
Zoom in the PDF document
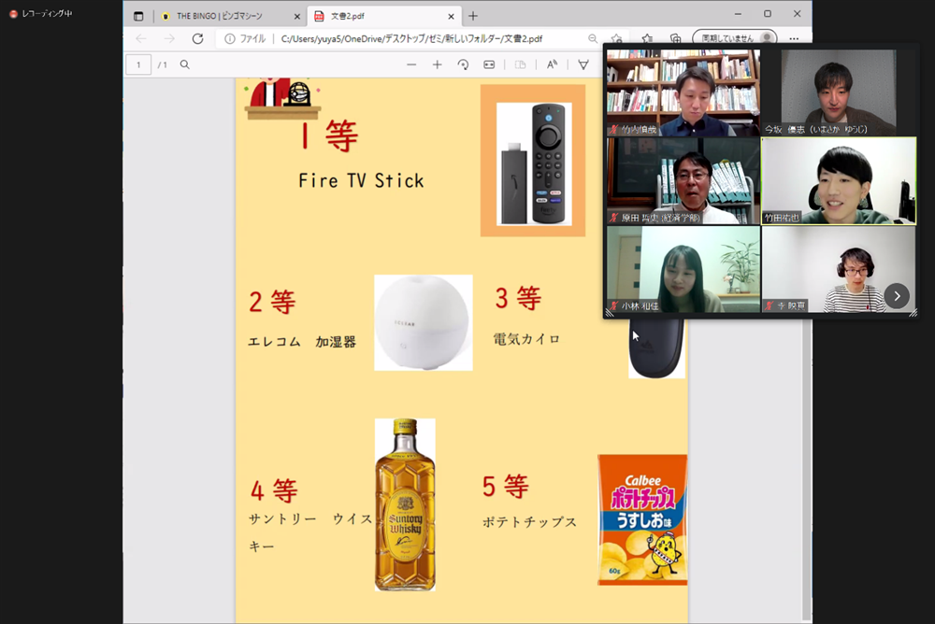[x=437, y=64]
